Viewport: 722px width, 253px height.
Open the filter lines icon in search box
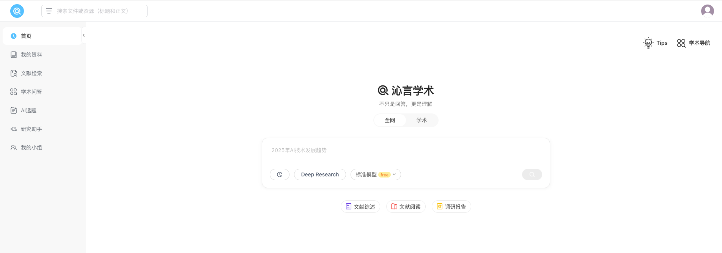click(49, 11)
